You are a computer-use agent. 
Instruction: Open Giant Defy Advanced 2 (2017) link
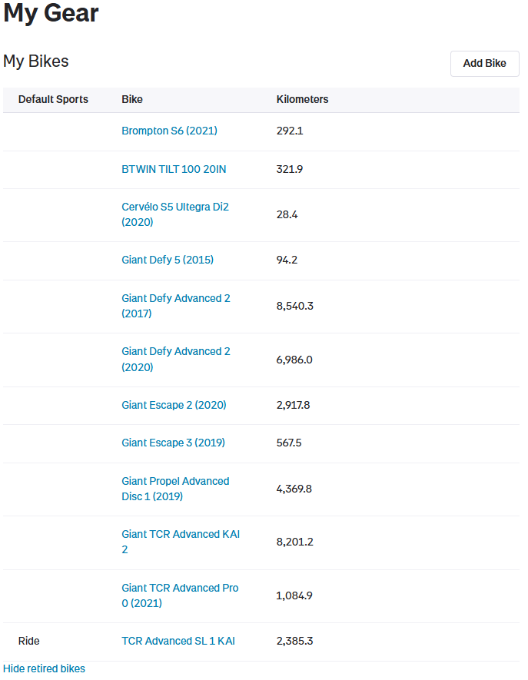pos(176,306)
